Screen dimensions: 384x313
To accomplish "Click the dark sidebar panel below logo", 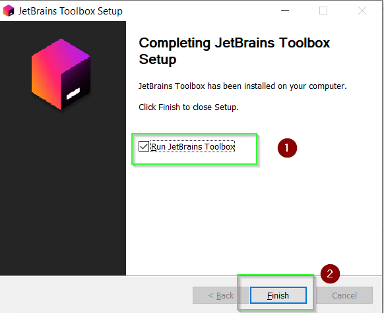I will (63, 193).
